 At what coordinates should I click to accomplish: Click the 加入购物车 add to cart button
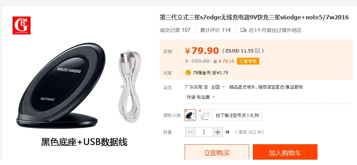click(285, 152)
